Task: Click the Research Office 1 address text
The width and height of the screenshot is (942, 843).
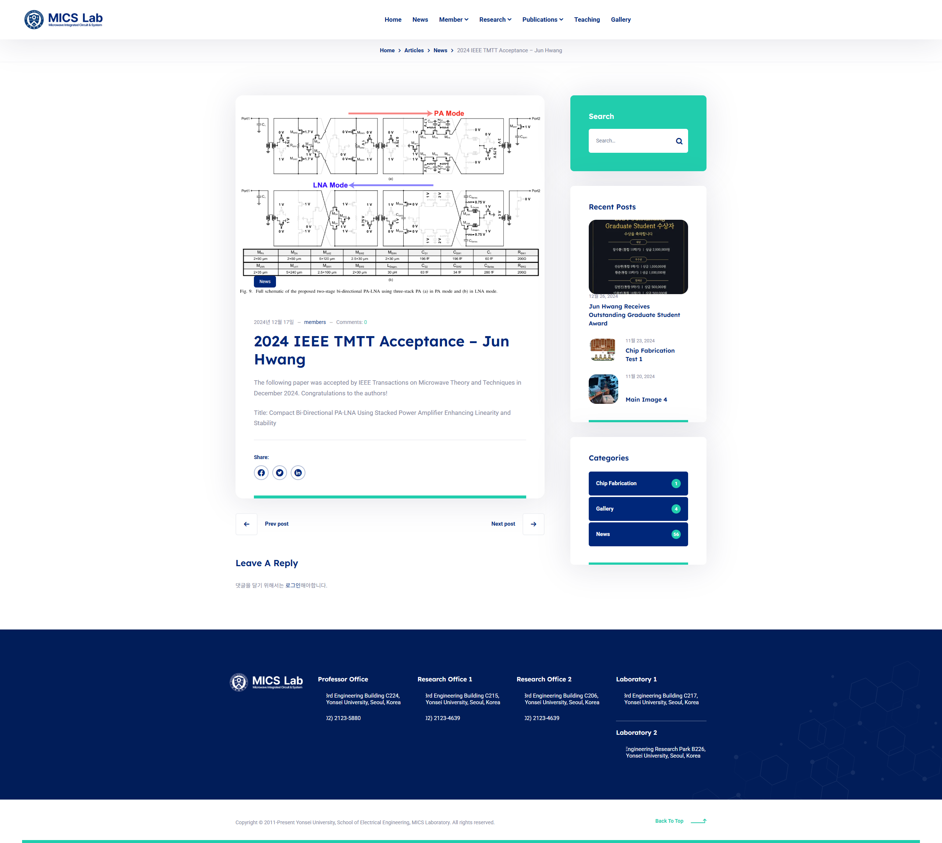Action: point(463,699)
